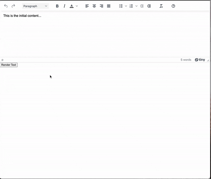Decrease indent of the paragraph

(x=142, y=6)
